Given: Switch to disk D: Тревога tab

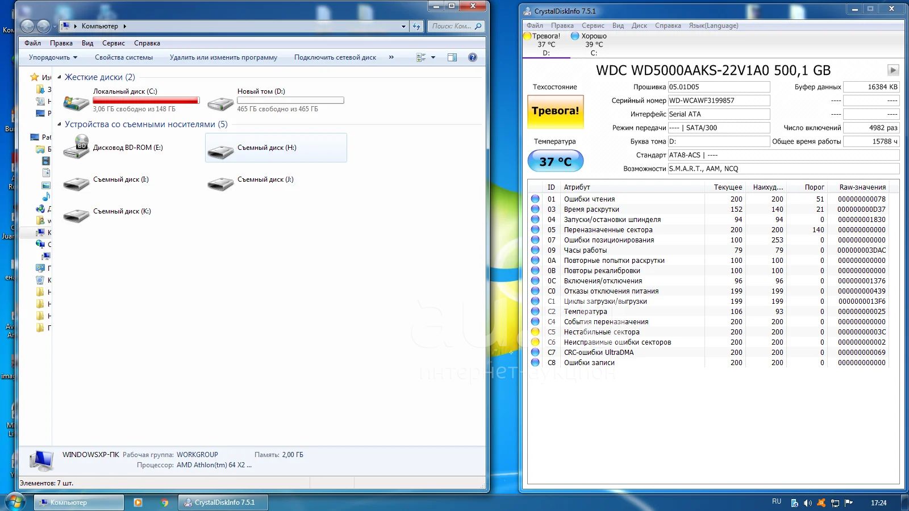Looking at the screenshot, I should [546, 44].
